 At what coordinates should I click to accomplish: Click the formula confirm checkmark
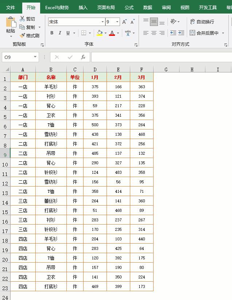[x=70, y=57]
